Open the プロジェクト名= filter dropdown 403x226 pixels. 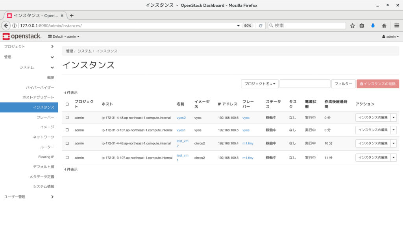click(x=260, y=84)
